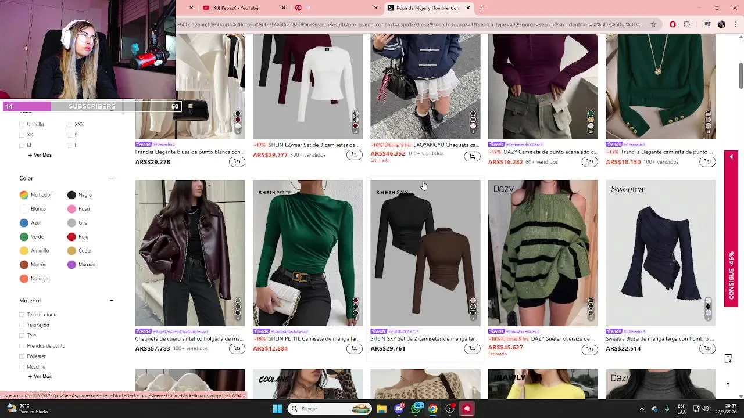Add DAZY camiseta de punto acanalado to cart
Image resolution: width=744 pixels, height=418 pixels.
tap(589, 162)
